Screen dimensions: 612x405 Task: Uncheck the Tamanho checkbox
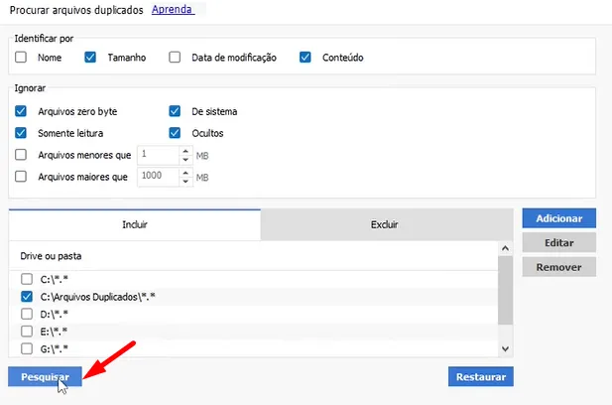pyautogui.click(x=89, y=58)
